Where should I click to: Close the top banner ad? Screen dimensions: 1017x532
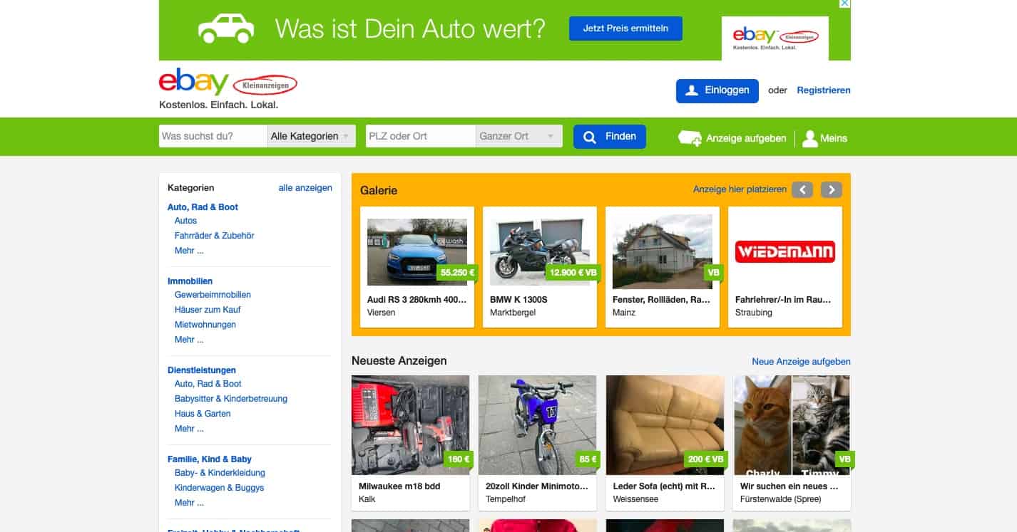click(844, 4)
